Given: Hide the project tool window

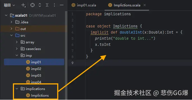Looking at the screenshot, I should click(62, 5).
